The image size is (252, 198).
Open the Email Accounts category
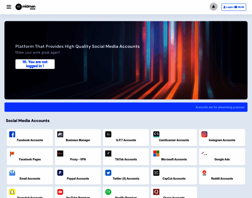[30, 178]
